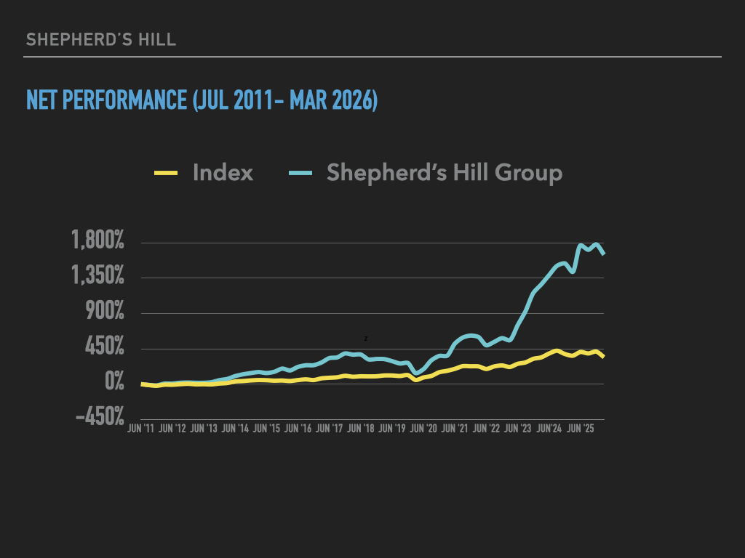Click the 1,800% y-axis label
This screenshot has height=558, width=745.
point(98,242)
